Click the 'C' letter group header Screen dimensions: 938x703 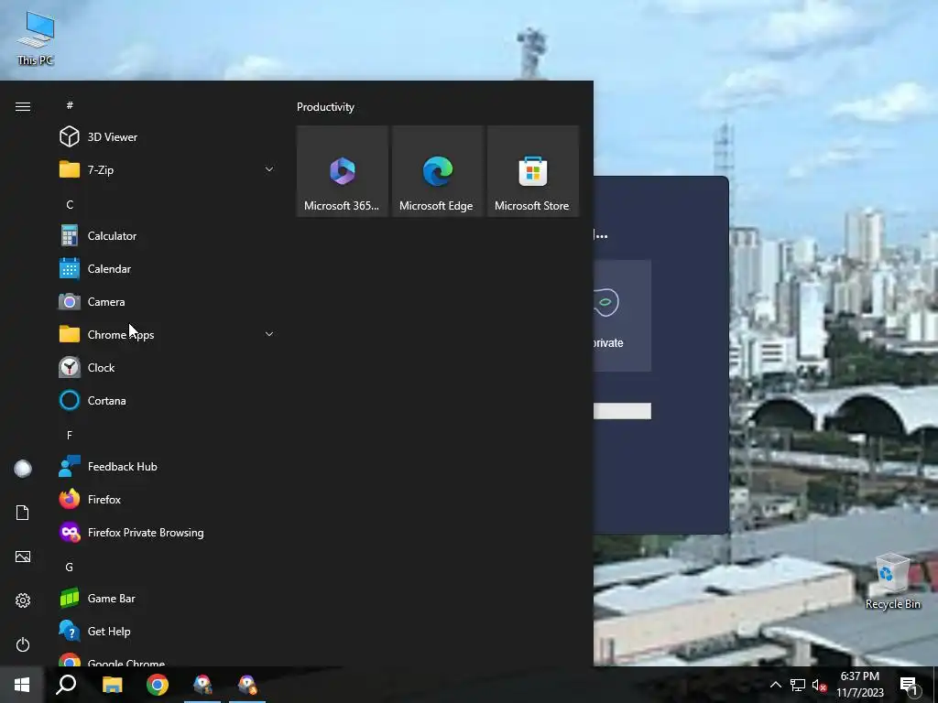(x=70, y=204)
